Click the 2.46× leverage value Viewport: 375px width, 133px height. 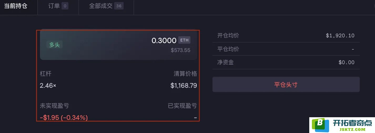48,85
